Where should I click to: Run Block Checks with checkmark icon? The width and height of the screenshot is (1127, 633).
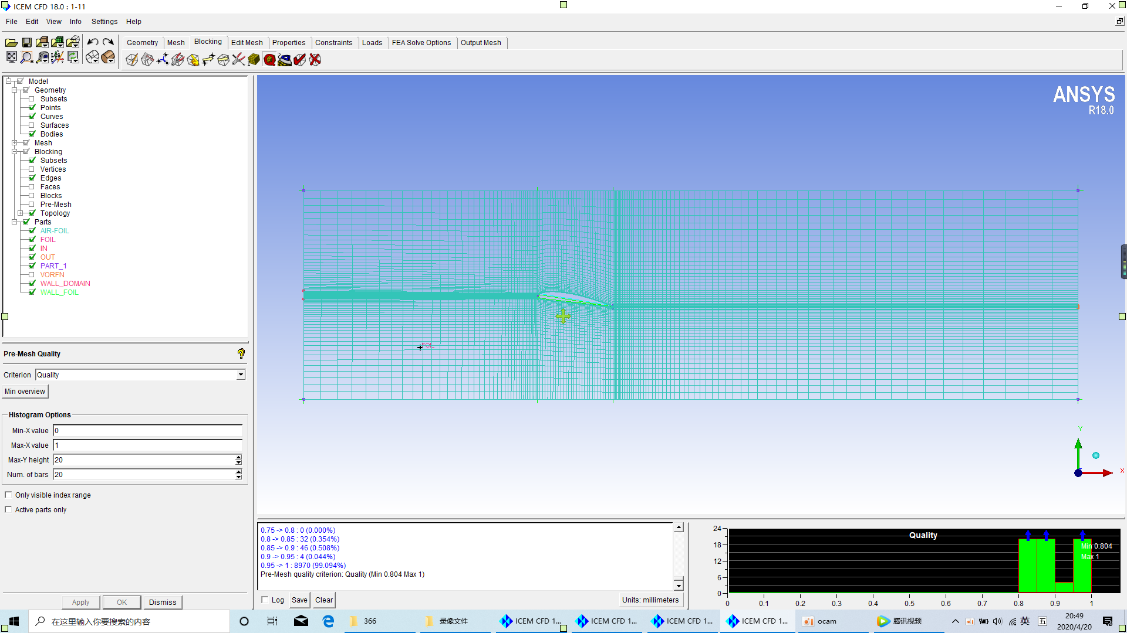(300, 60)
